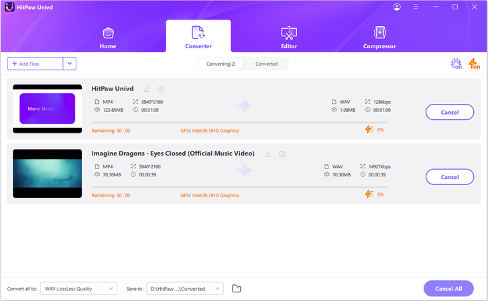
Task: Click the 1.08MB output size text
Action: click(x=347, y=110)
